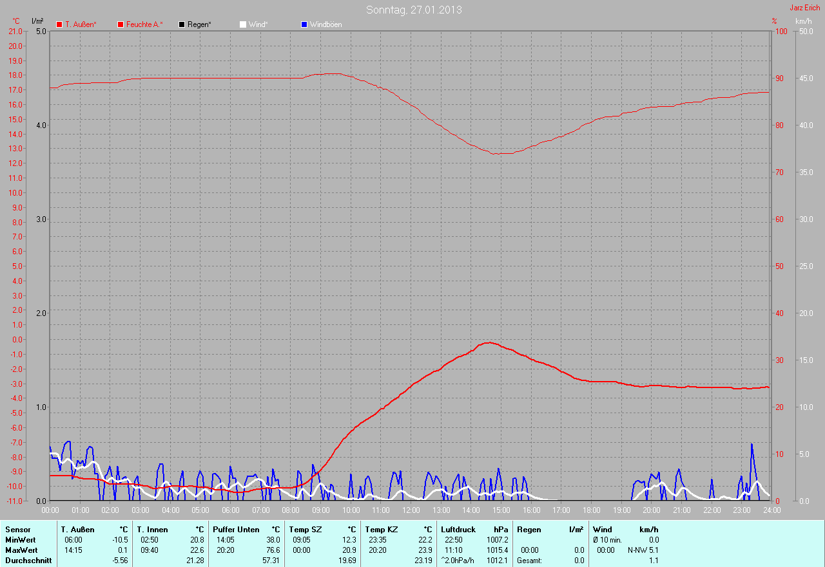825x567 pixels.
Task: Click the MaxWert row label
Action: click(x=21, y=550)
